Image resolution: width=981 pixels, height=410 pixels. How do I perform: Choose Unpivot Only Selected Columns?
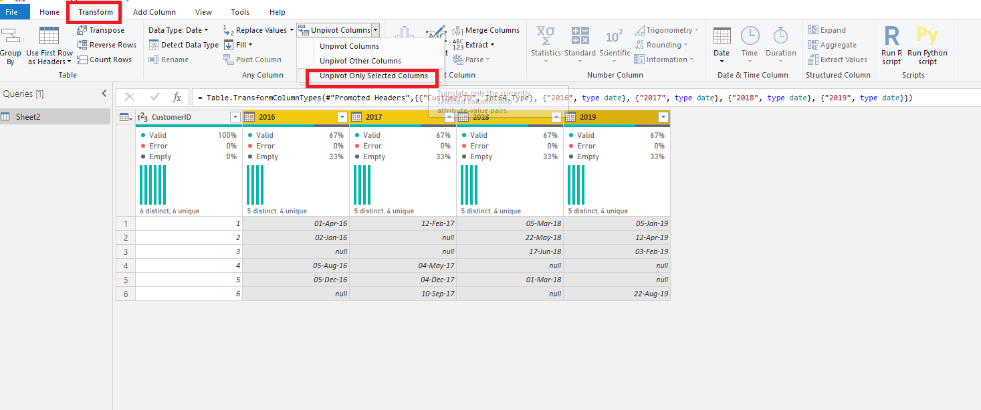pyautogui.click(x=373, y=76)
